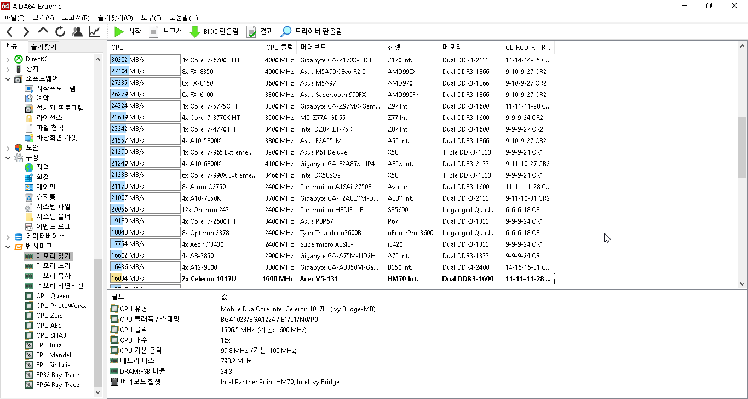The width and height of the screenshot is (748, 399).
Task: Click the graph chart toolbar icon
Action: coord(94,32)
